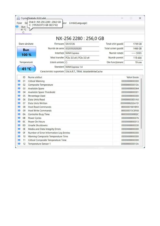Select the Unsafe Shutdowns attribute text

[x=38, y=125]
